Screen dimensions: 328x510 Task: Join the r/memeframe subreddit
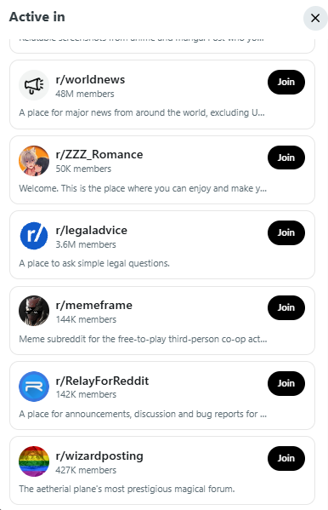click(286, 307)
